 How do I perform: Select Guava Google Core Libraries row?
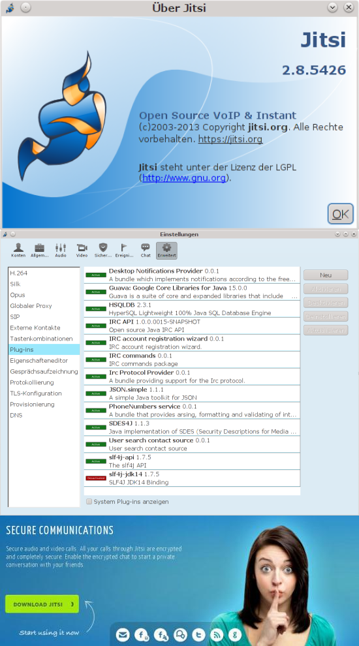click(192, 292)
